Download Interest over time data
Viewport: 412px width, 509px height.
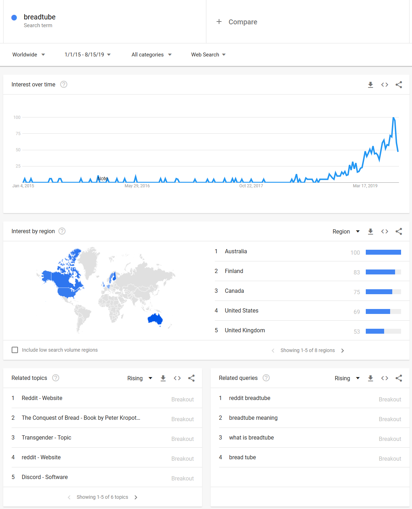pos(370,85)
